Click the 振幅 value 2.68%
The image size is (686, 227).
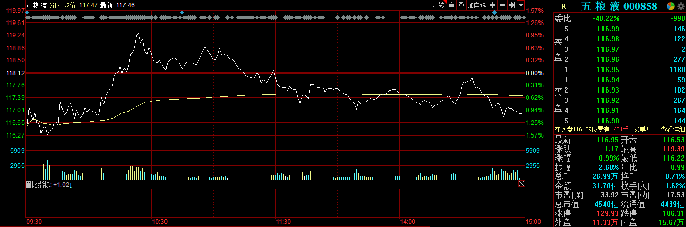point(609,167)
